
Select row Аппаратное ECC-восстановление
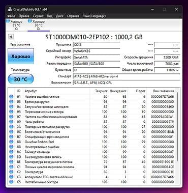click(92, 177)
